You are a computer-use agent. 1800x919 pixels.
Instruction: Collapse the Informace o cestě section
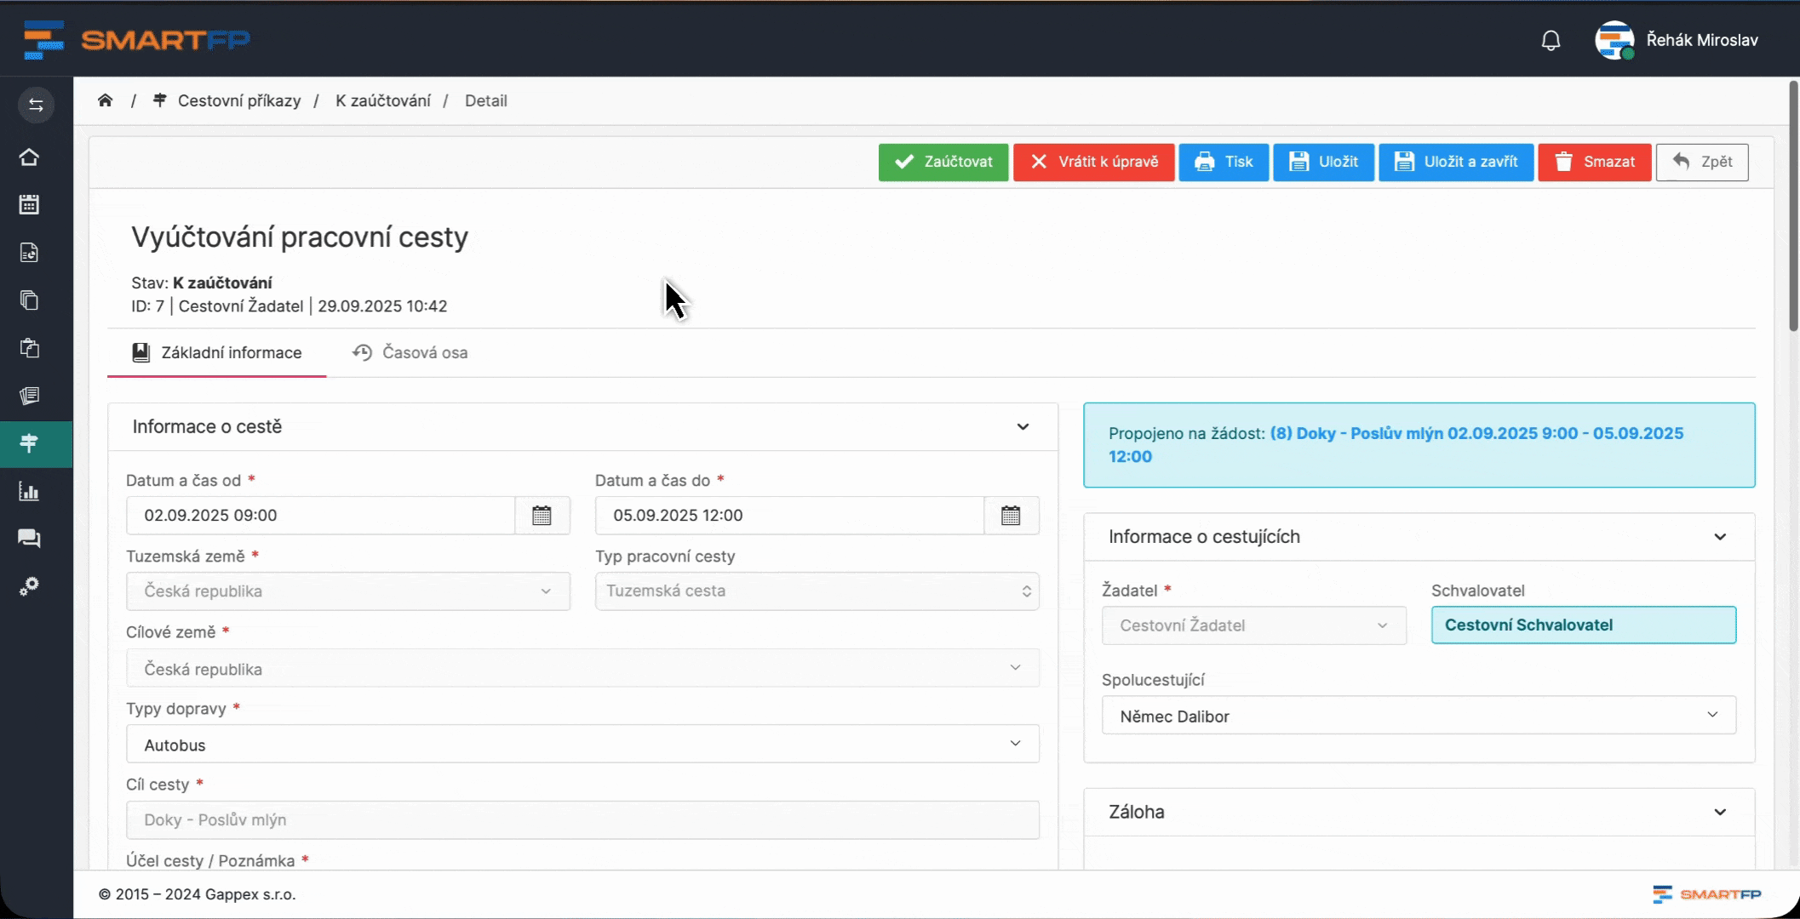(x=1023, y=426)
